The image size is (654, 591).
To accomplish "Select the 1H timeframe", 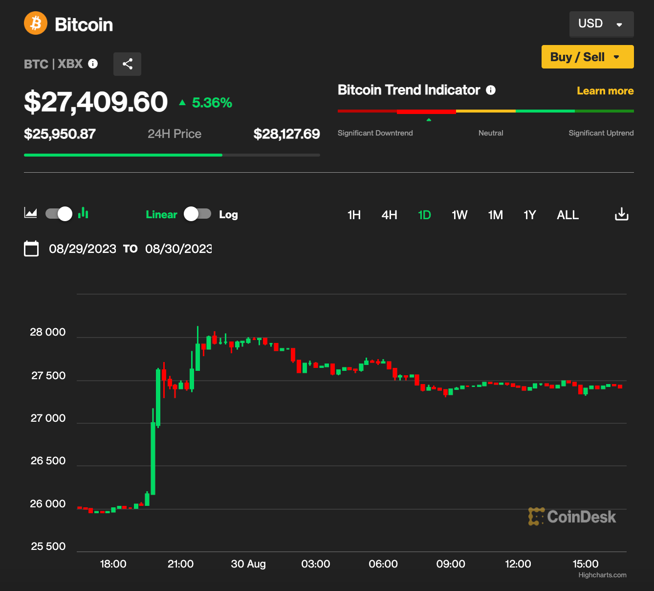I will (x=354, y=215).
